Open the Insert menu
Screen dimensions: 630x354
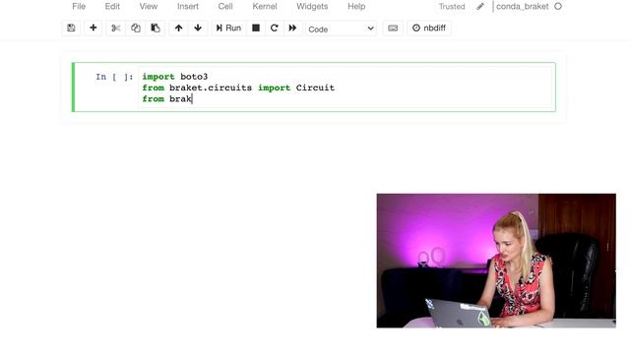point(188,7)
